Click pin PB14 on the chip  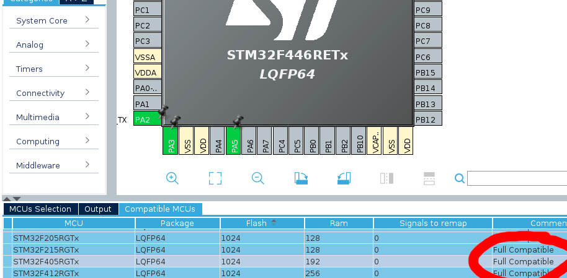[428, 88]
